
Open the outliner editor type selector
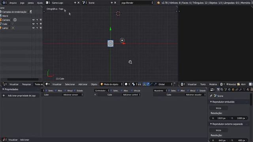(x=4, y=84)
